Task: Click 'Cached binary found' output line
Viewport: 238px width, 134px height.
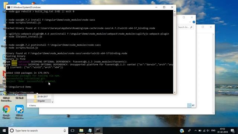Action: coord(80,28)
